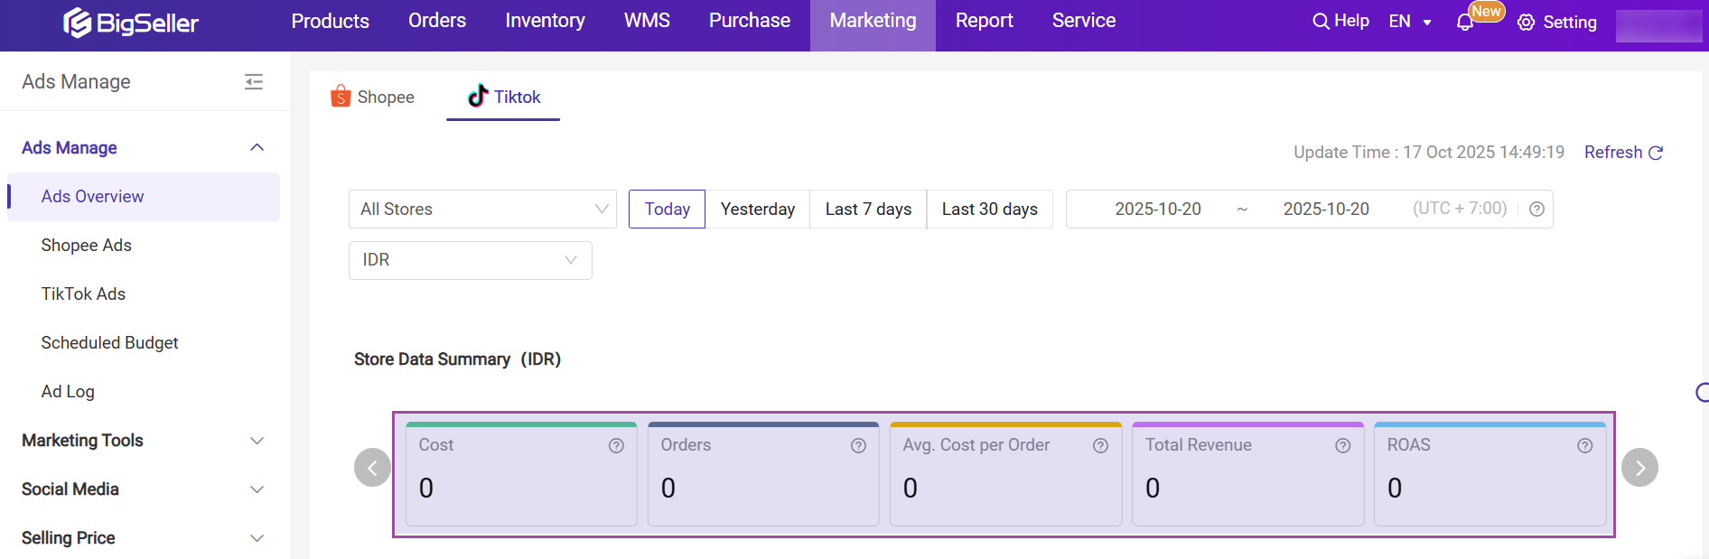Open the All Stores dropdown
The width and height of the screenshot is (1709, 559).
(x=482, y=210)
